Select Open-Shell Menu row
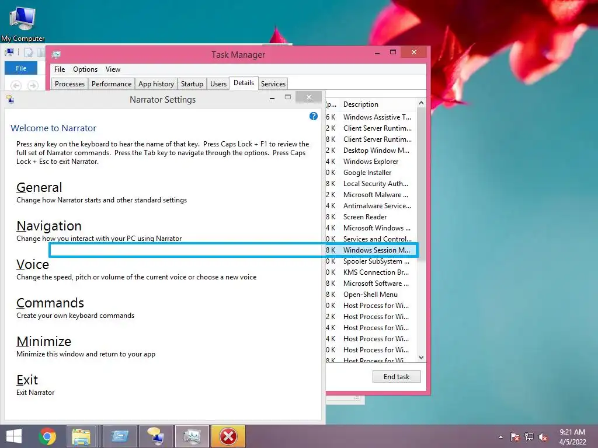The width and height of the screenshot is (598, 448). (x=371, y=295)
